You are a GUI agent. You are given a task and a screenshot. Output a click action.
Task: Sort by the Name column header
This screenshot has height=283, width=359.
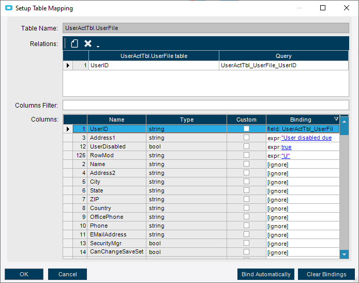click(x=116, y=120)
